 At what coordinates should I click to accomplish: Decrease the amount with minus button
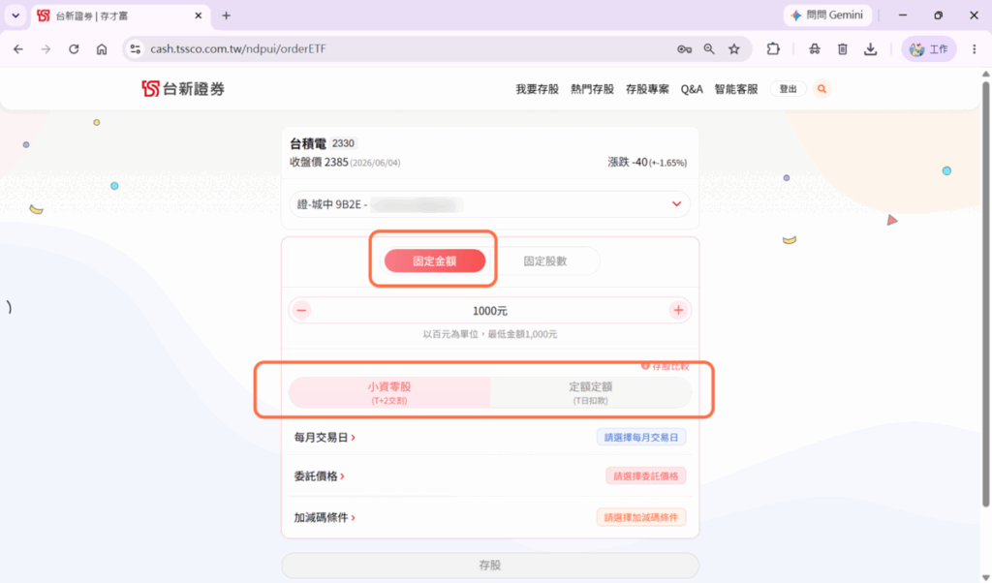click(302, 311)
